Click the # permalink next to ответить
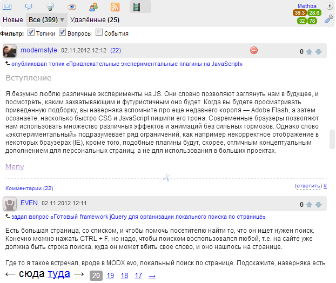The image size is (336, 283). click(325, 186)
